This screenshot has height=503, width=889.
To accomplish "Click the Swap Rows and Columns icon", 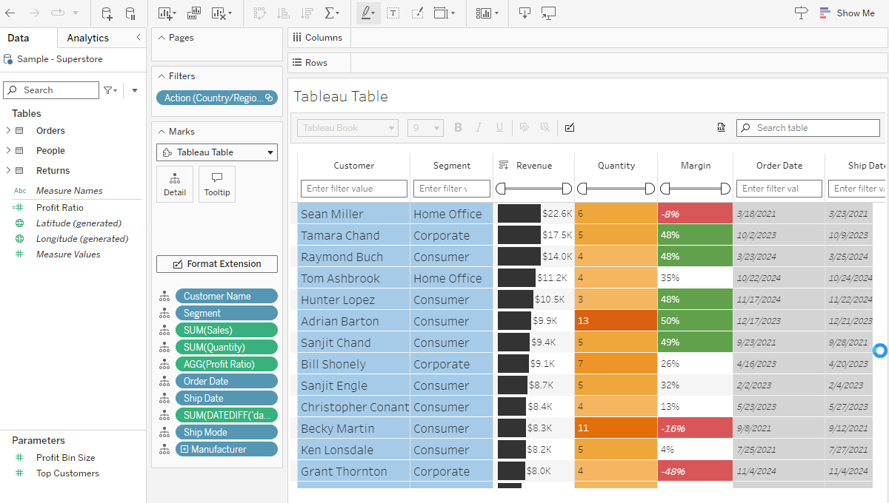I will click(x=262, y=13).
